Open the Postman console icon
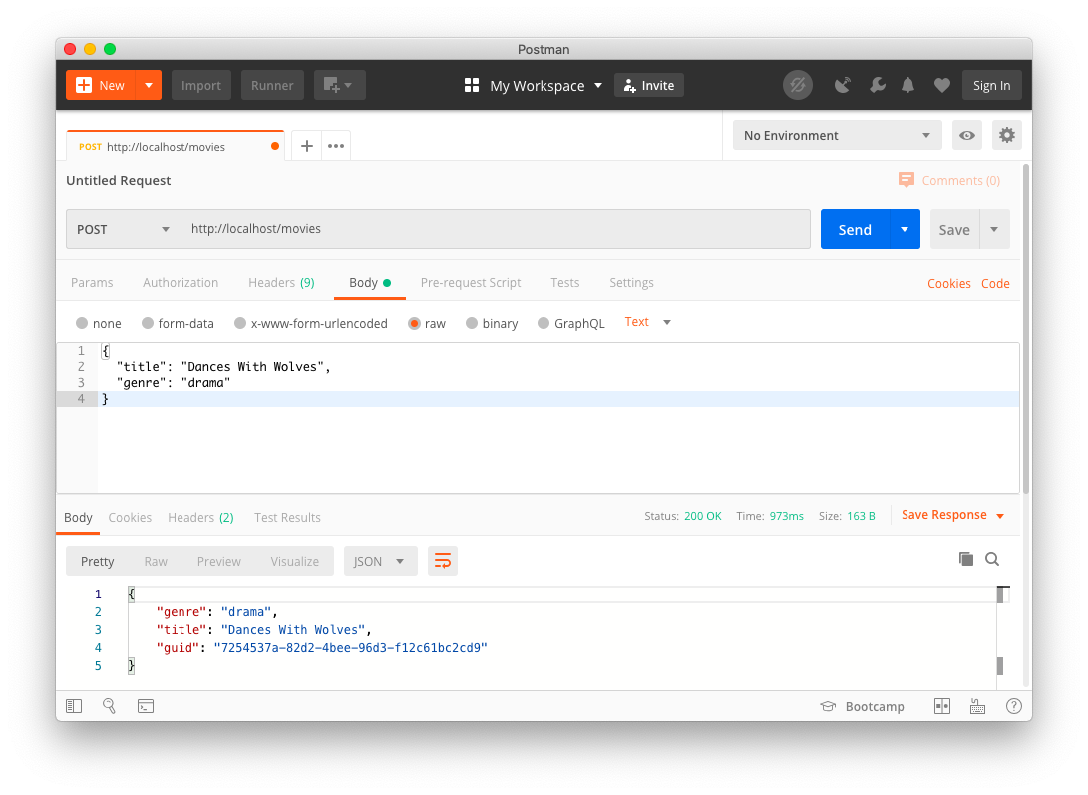Screen dimensions: 1088x795 [146, 706]
